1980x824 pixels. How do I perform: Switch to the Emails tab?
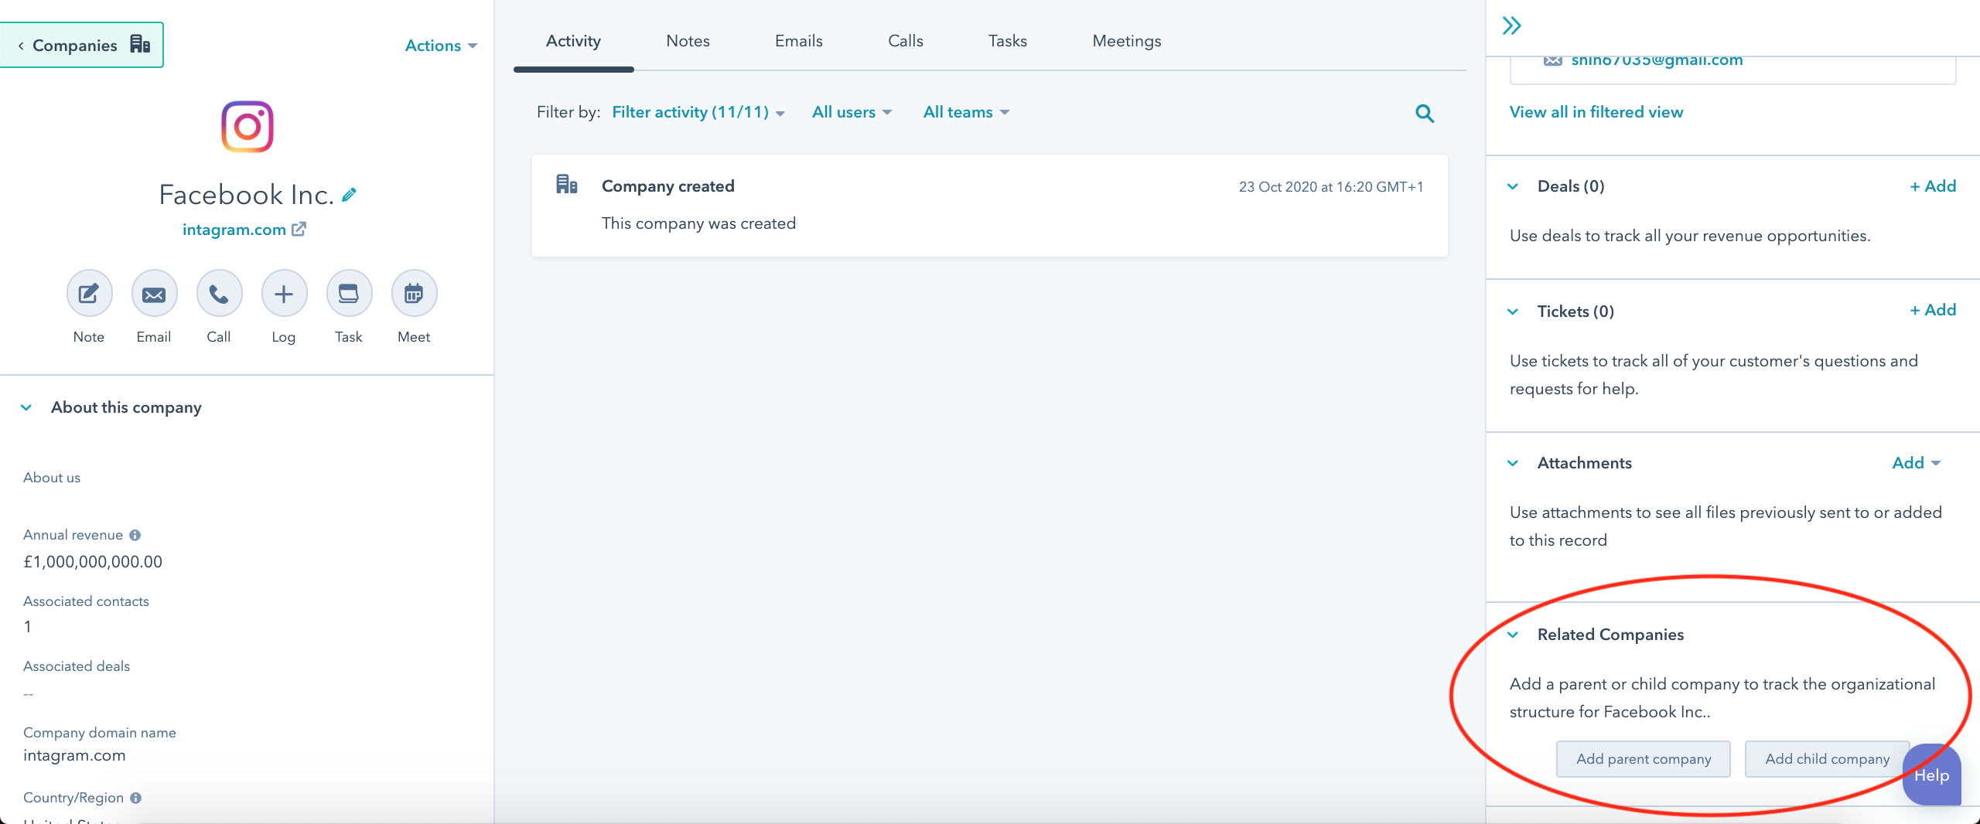798,41
